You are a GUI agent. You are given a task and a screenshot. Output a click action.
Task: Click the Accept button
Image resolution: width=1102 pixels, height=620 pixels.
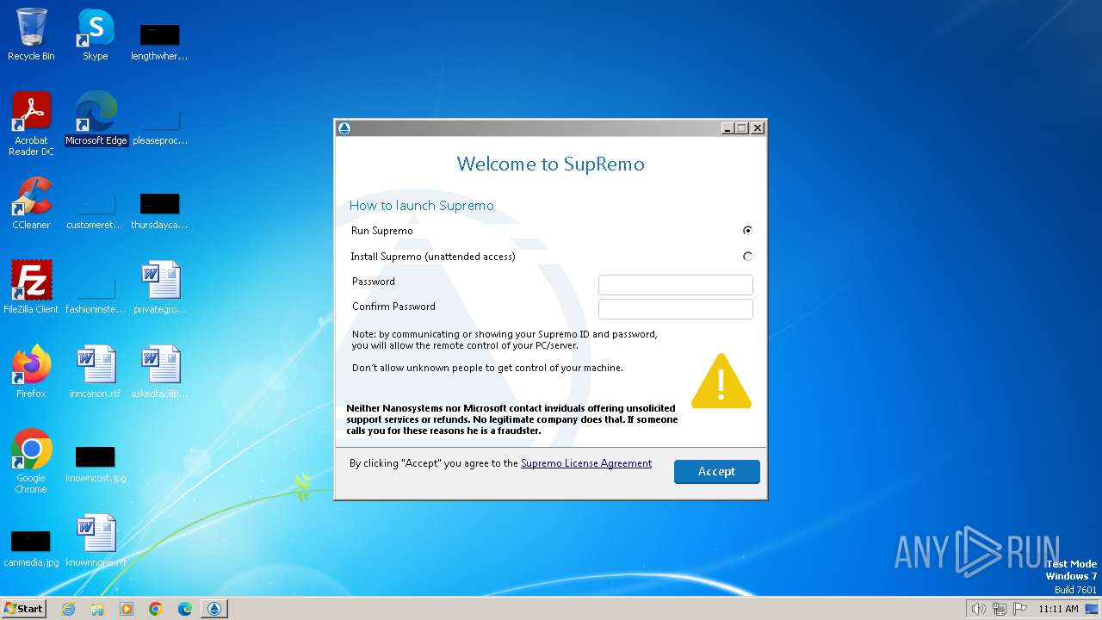pyautogui.click(x=717, y=471)
